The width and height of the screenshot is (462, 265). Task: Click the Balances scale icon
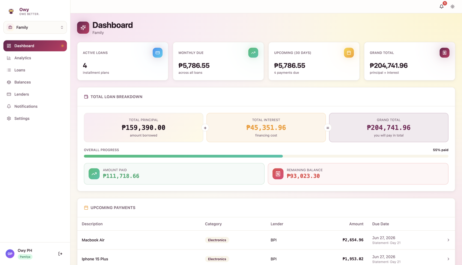pyautogui.click(x=9, y=82)
